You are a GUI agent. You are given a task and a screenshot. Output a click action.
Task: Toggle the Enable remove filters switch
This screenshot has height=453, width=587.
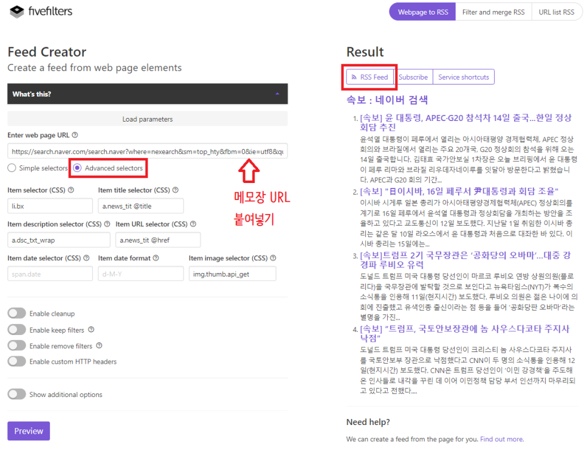click(17, 345)
